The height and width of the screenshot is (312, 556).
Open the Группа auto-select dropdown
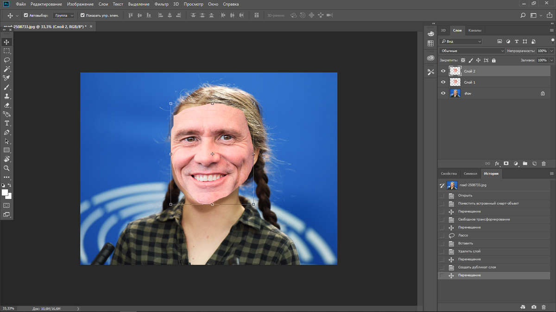pyautogui.click(x=64, y=15)
